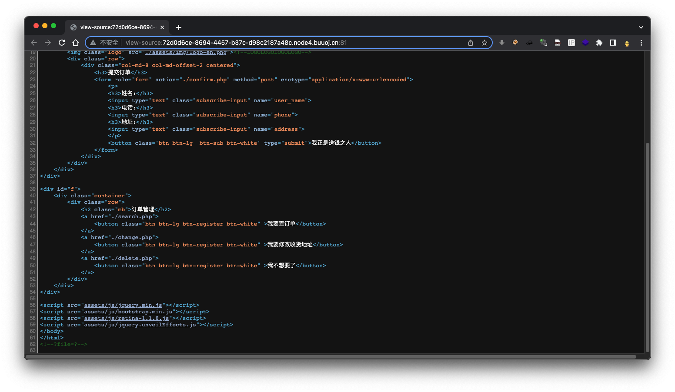The image size is (675, 392).
Task: Click the 我不想要了 button text
Action: point(281,266)
